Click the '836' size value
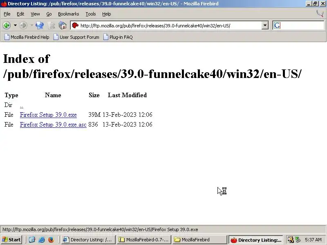This screenshot has height=245, width=327. click(x=93, y=125)
